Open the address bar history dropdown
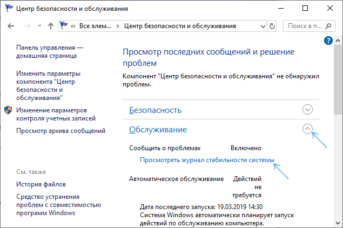Image resolution: width=343 pixels, height=228 pixels. click(x=263, y=26)
